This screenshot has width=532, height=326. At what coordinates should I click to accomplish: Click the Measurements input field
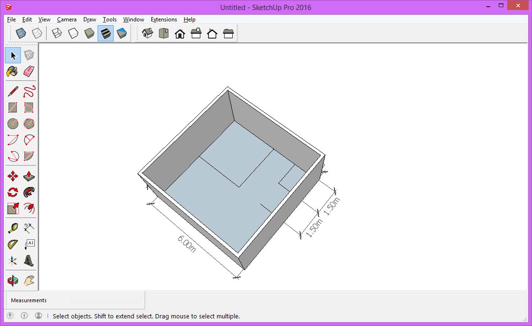pos(76,300)
